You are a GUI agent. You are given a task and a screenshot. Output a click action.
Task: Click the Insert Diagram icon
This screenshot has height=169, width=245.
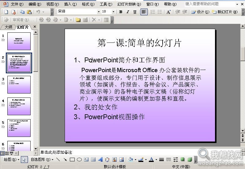click(107, 160)
